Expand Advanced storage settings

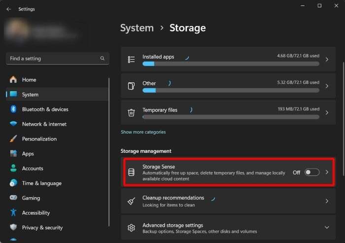tap(327, 227)
